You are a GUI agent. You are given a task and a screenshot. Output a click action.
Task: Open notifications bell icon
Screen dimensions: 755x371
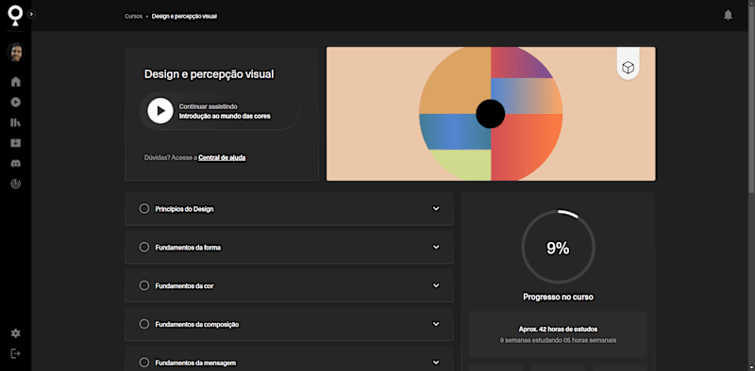[728, 15]
